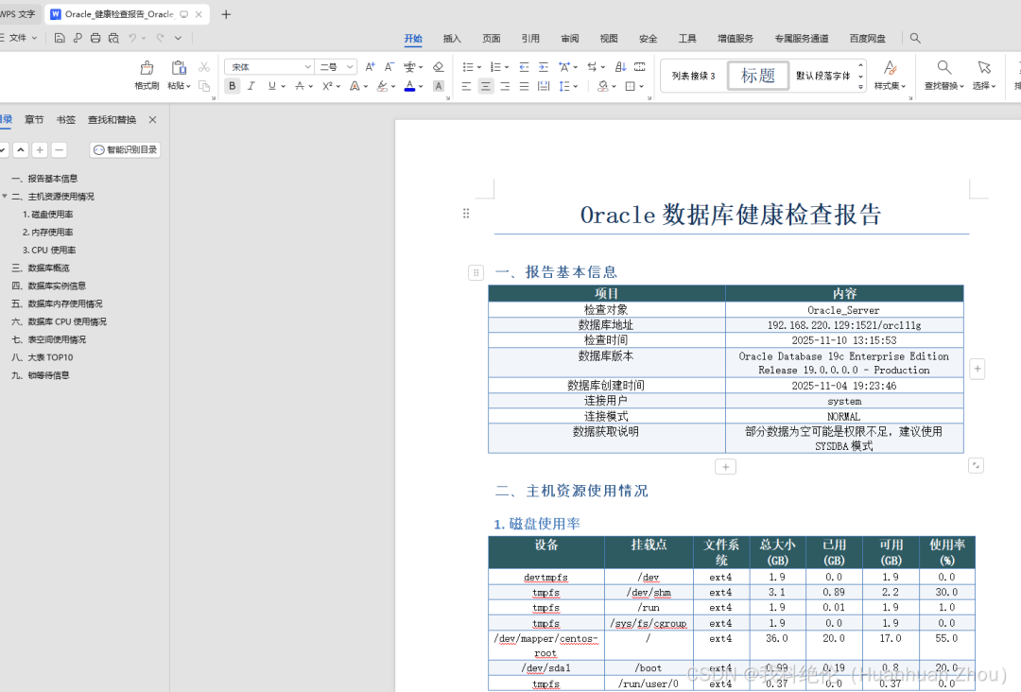The image size is (1021, 692).
Task: Click the paragraph shading fill bucket
Action: click(x=603, y=86)
